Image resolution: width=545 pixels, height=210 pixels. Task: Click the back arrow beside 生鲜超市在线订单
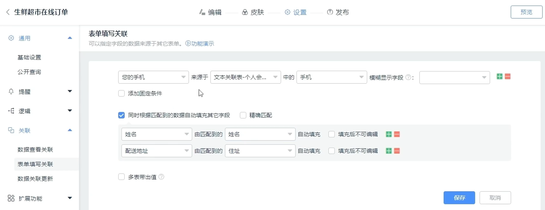click(8, 12)
